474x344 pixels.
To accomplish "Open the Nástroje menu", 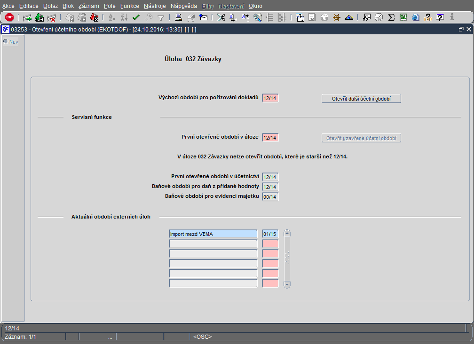I will click(155, 6).
